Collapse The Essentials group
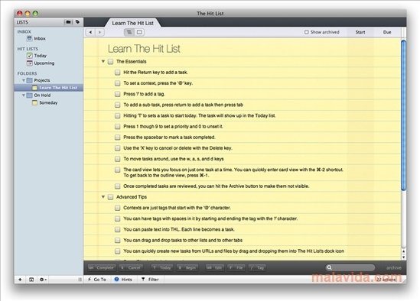The image size is (420, 301). point(103,62)
